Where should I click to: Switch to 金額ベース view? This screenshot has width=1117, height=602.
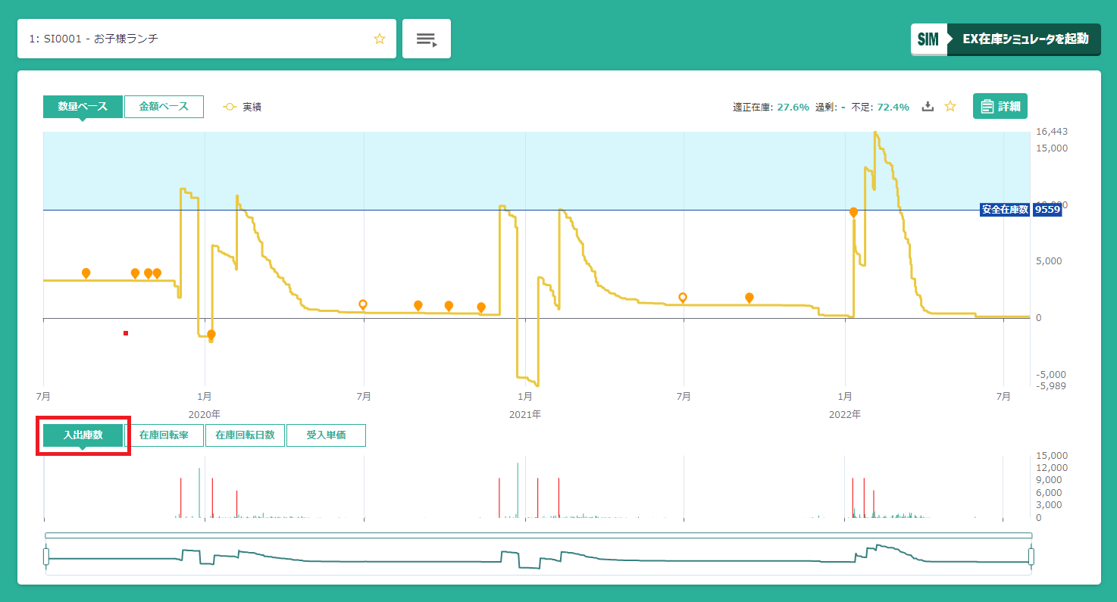164,107
